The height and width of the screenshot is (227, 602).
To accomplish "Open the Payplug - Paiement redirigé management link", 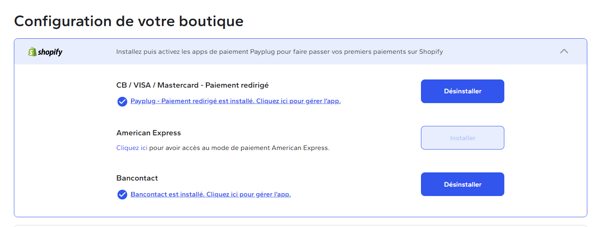I will (x=236, y=101).
